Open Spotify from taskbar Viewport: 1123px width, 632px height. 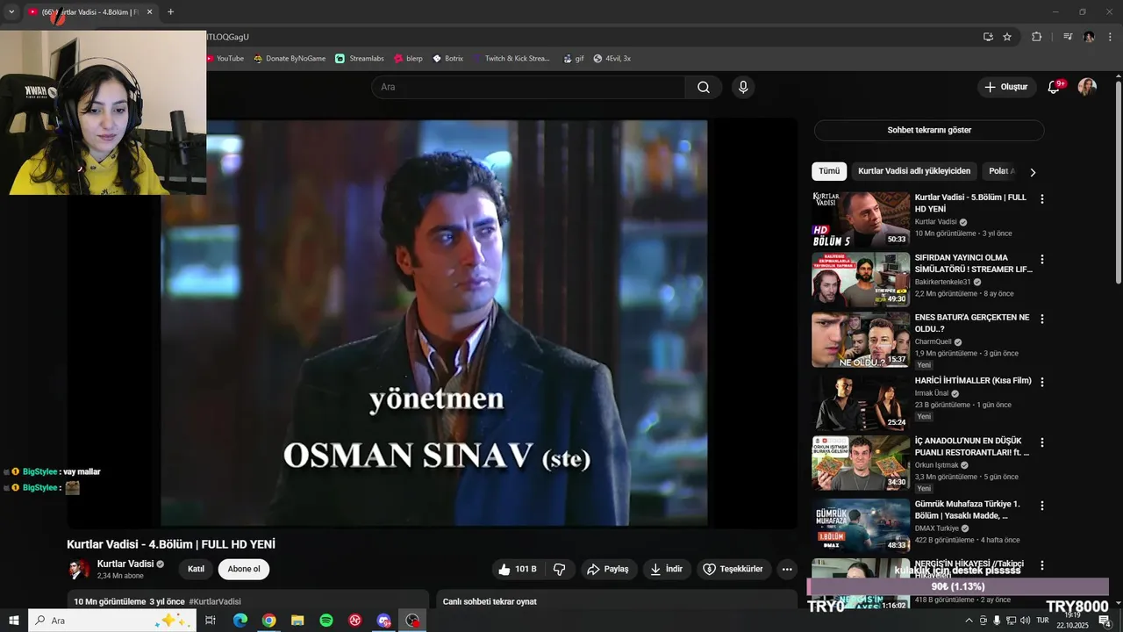(326, 621)
